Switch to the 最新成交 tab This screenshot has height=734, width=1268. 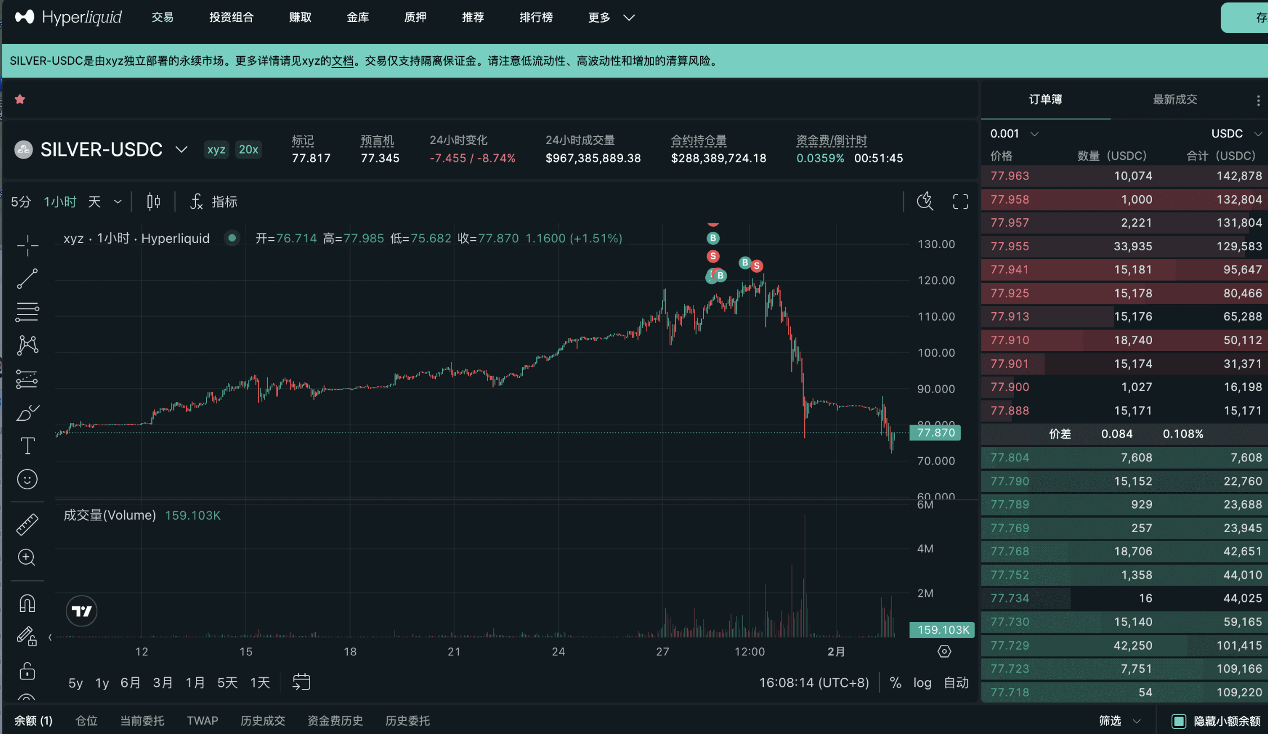1175,100
